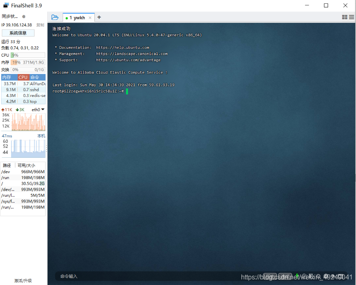Click the sync status indicator dot

(24, 16)
